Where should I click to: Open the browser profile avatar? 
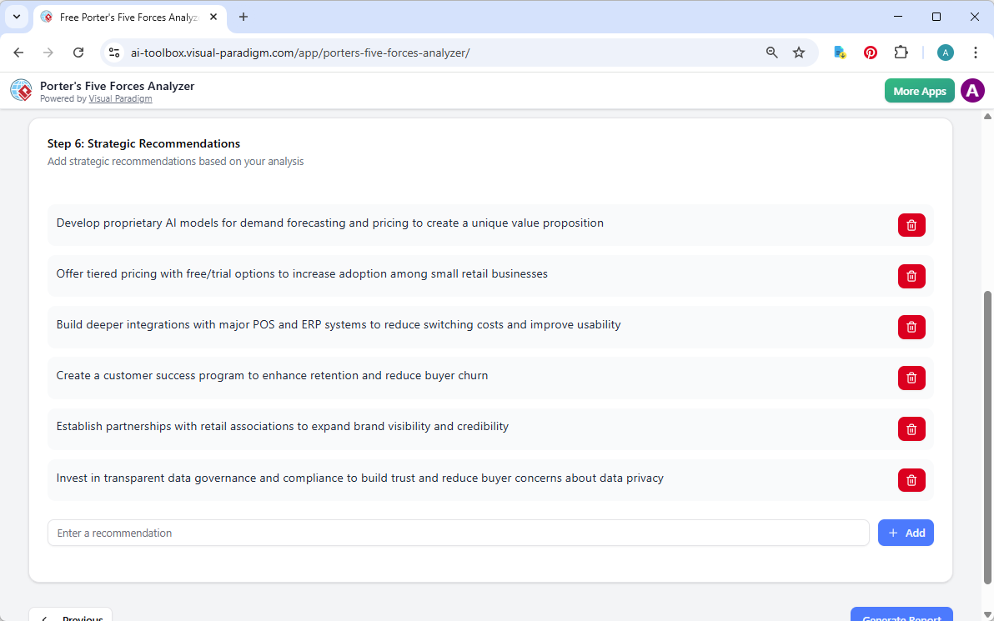pyautogui.click(x=946, y=52)
